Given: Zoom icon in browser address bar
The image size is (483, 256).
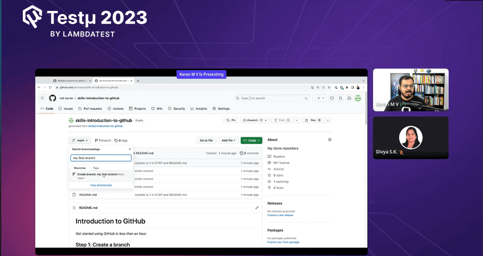Looking at the screenshot, I should point(318,88).
